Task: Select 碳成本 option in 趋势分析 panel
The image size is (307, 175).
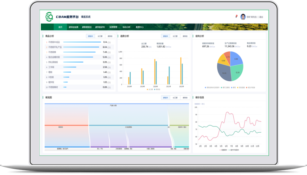Action: (x=165, y=36)
